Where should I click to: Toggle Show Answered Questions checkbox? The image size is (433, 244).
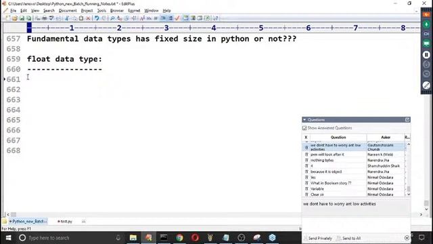(x=304, y=128)
